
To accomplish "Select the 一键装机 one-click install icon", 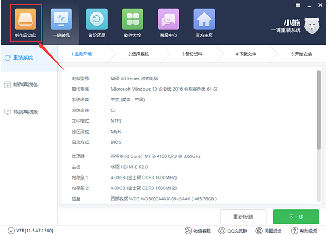I will coord(61,23).
